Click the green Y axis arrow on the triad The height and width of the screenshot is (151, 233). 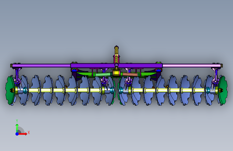click(17, 128)
